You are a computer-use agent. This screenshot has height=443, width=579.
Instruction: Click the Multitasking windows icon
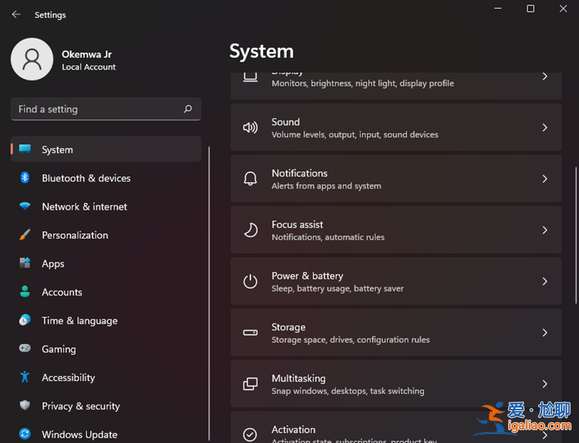pos(250,384)
